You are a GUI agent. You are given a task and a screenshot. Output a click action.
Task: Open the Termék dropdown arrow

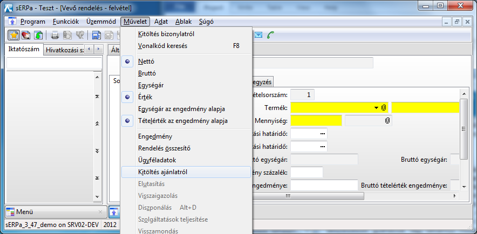[376, 108]
